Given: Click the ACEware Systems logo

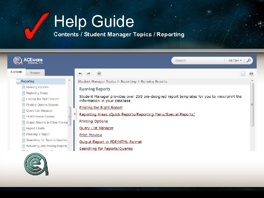Looking at the screenshot, I should (x=28, y=60).
